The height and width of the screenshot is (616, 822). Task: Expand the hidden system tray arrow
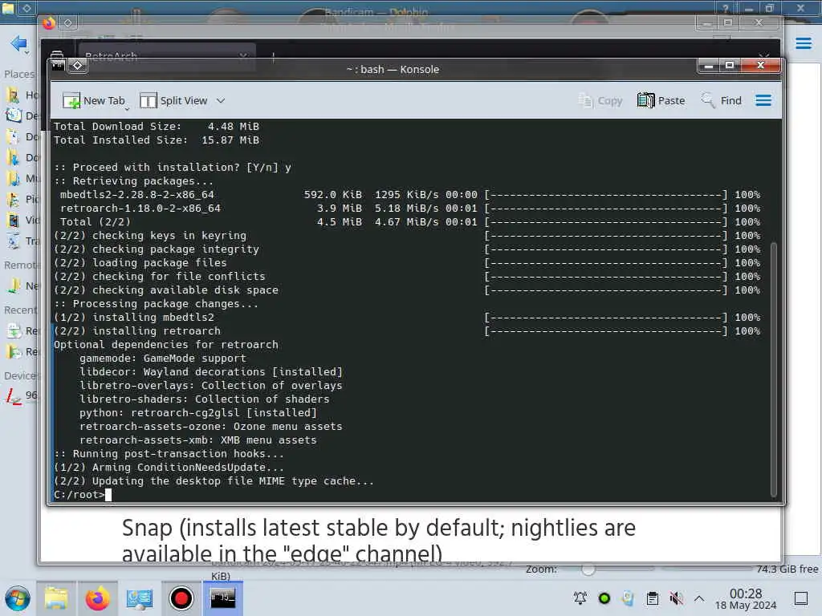(699, 598)
